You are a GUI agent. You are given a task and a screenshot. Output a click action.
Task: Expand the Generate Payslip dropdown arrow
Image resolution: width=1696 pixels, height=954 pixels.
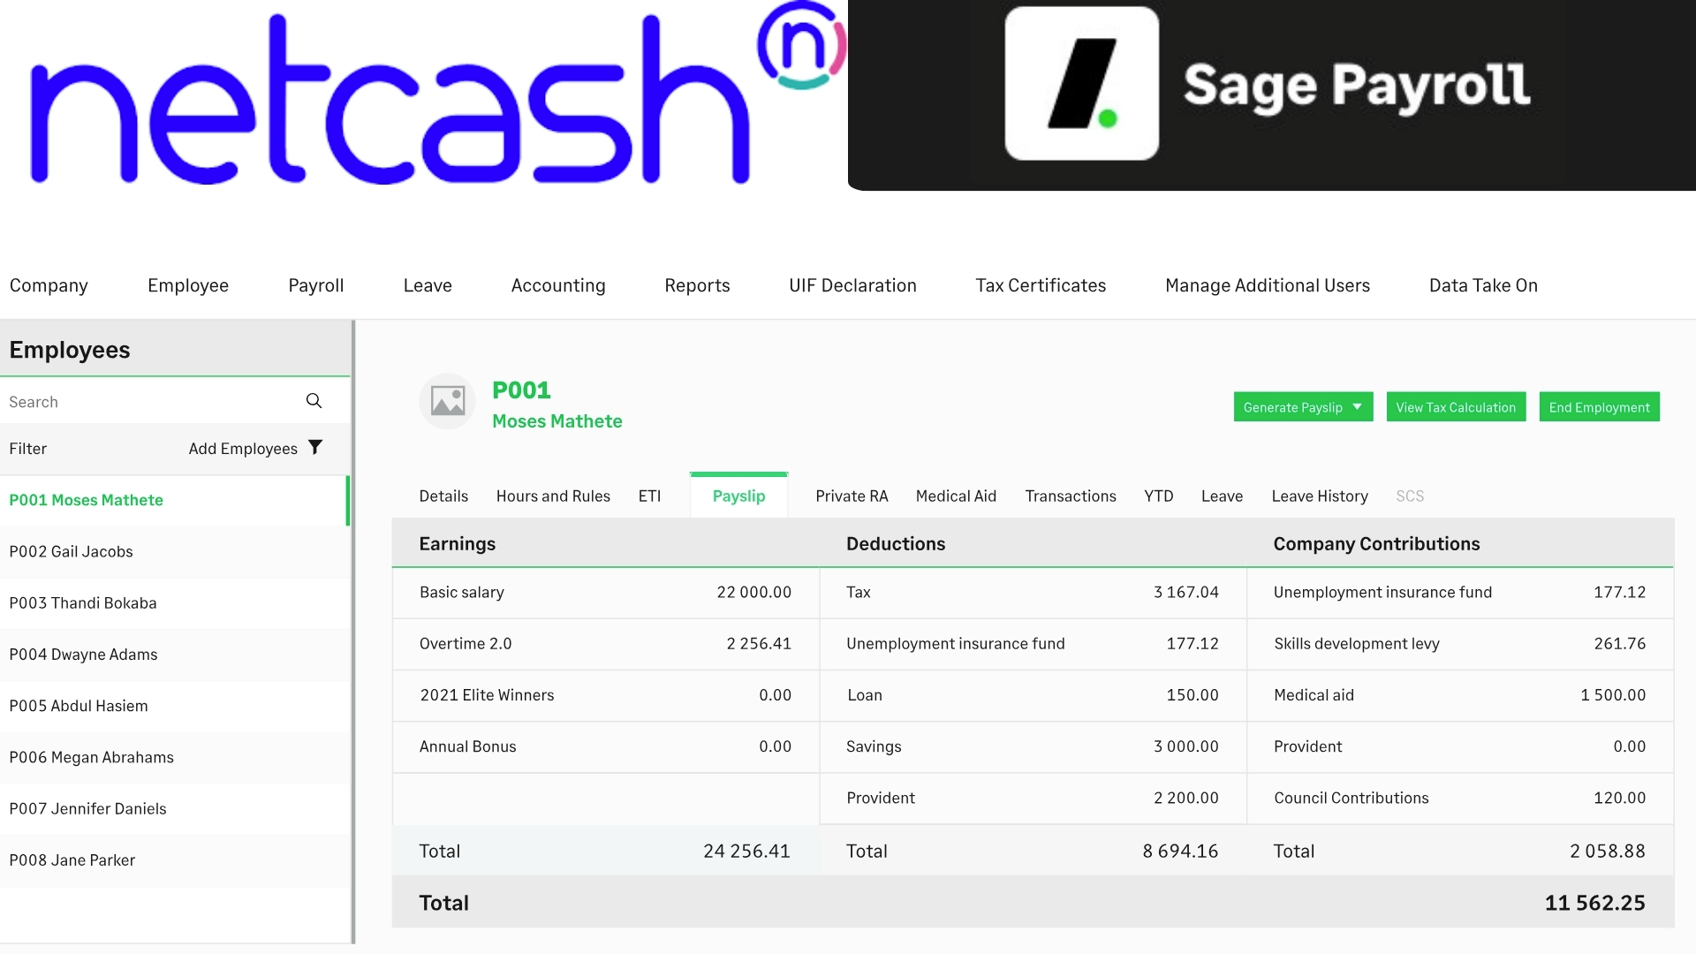[1358, 407]
